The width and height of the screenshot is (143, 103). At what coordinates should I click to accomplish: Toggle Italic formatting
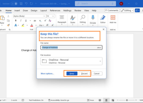click(x=21, y=21)
